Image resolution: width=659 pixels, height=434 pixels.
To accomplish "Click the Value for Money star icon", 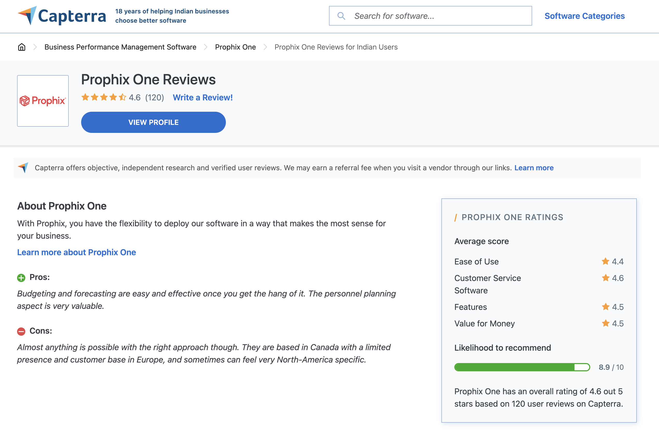I will click(x=606, y=323).
